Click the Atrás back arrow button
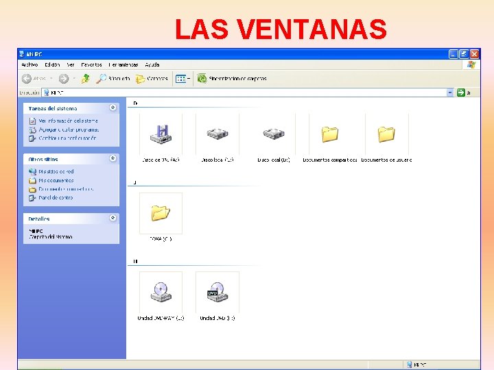The image size is (494, 370). (x=27, y=78)
